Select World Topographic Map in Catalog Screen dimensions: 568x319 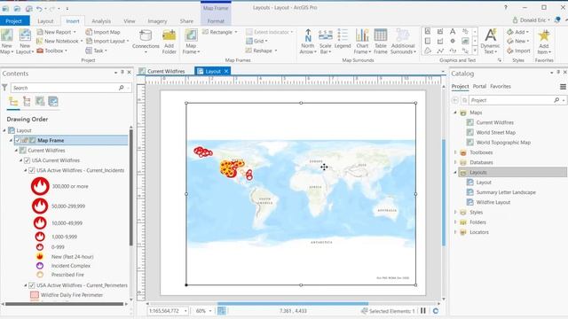[503, 143]
